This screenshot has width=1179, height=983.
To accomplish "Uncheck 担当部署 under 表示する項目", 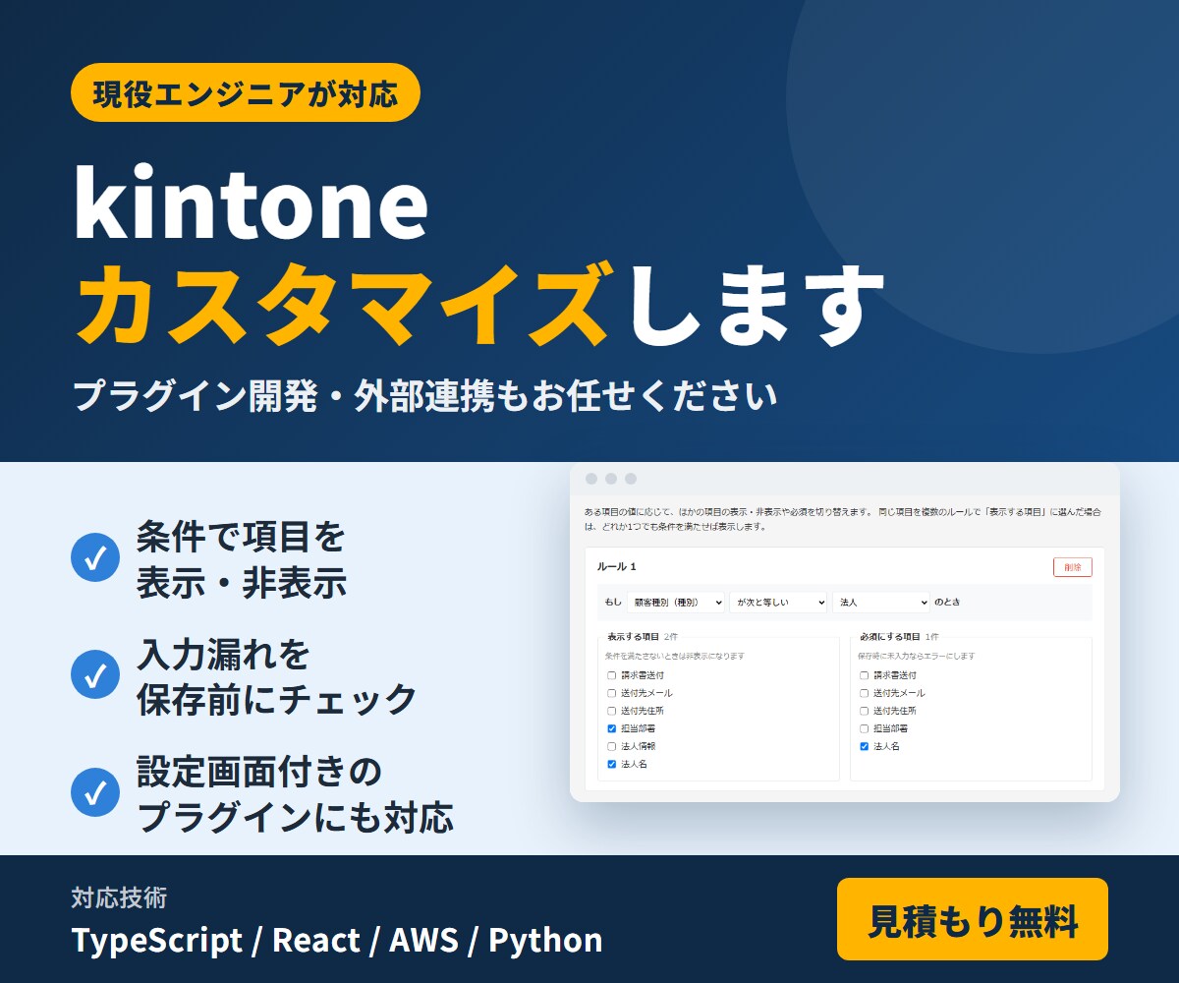I will [611, 728].
